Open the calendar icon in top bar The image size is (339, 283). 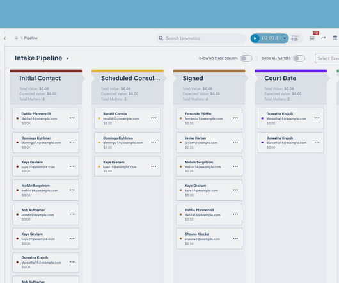pyautogui.click(x=335, y=38)
